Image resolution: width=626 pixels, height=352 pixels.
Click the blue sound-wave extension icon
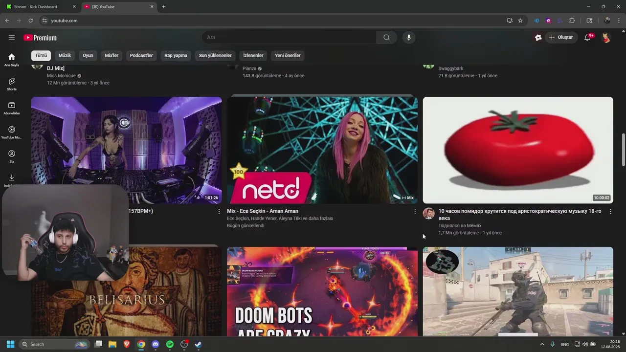coord(537,21)
